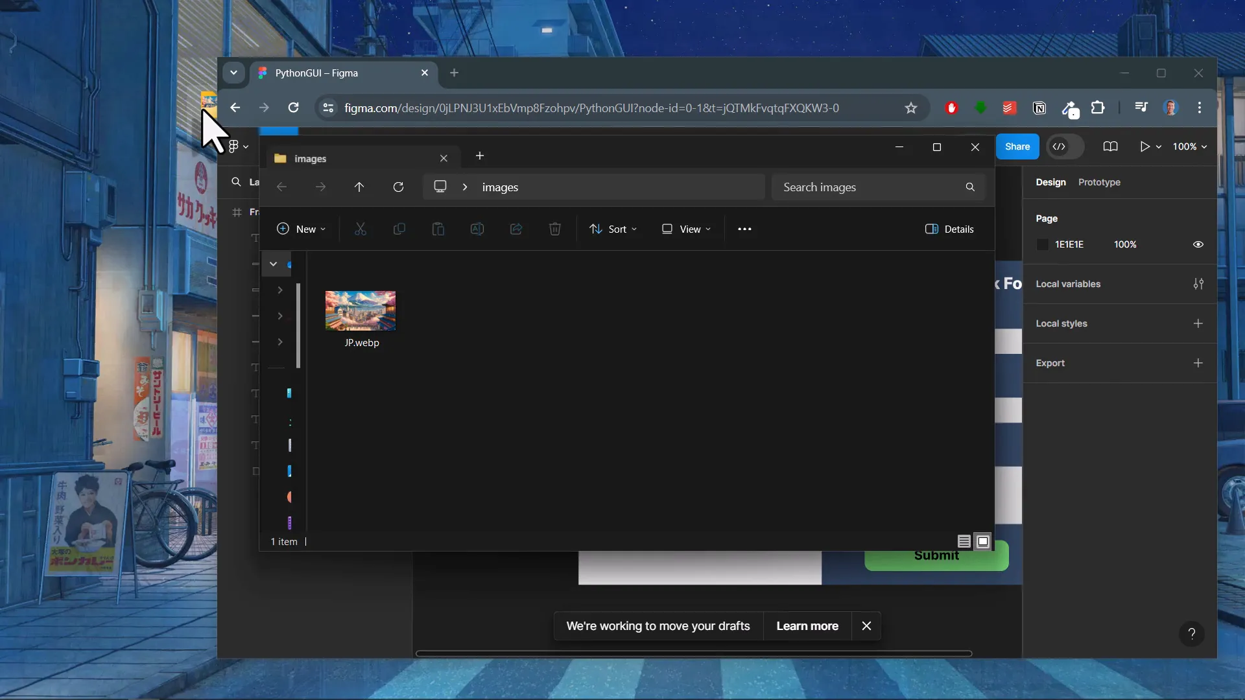Switch to large thumbnails view in the status bar

[983, 541]
